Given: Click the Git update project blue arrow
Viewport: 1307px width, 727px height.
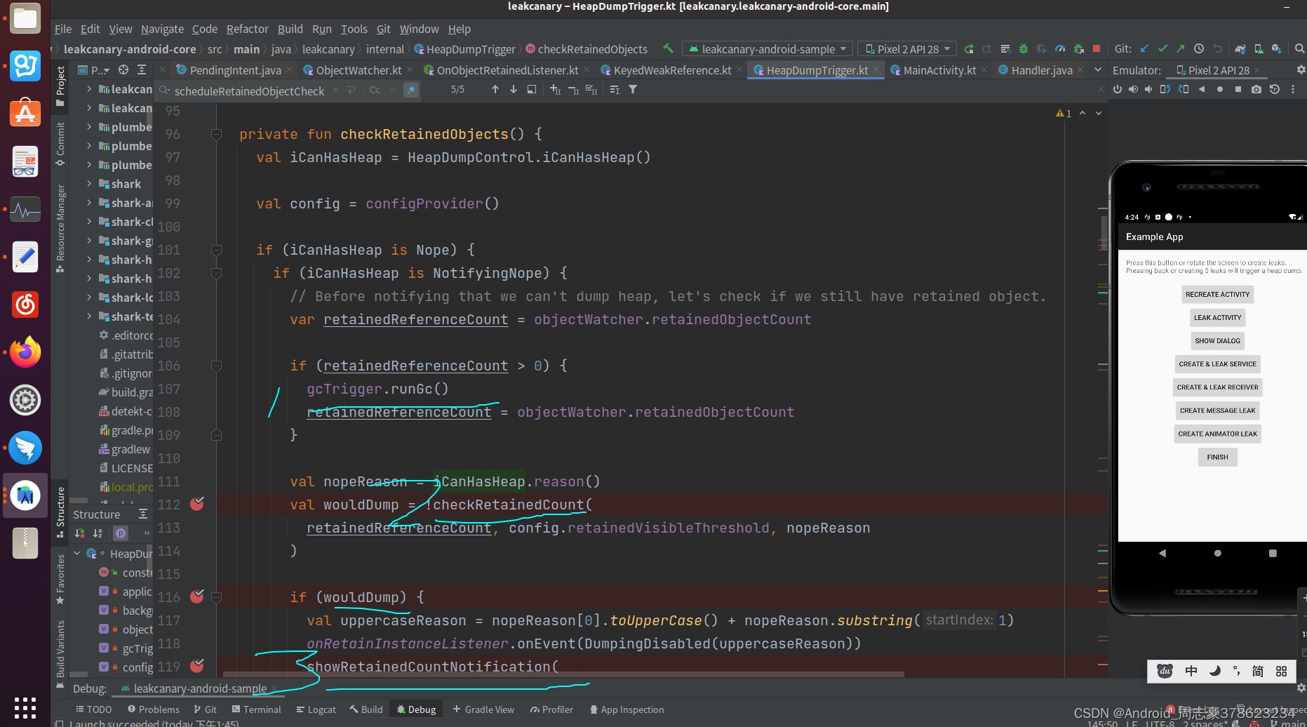Looking at the screenshot, I should [x=1144, y=48].
